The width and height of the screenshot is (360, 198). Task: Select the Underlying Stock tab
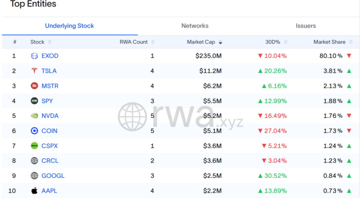pos(70,26)
